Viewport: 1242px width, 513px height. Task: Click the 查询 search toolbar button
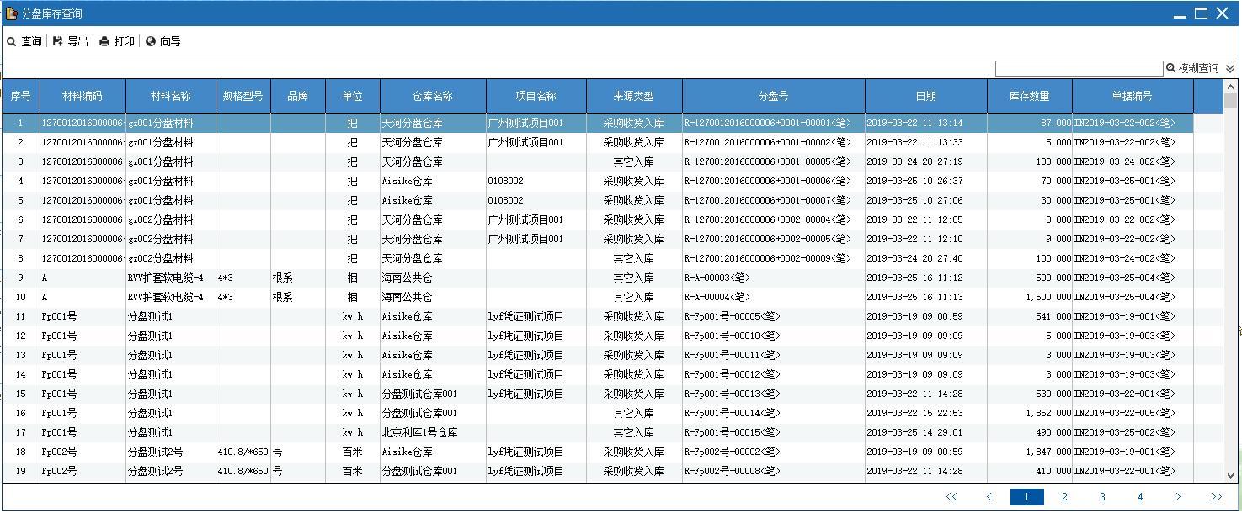point(24,41)
